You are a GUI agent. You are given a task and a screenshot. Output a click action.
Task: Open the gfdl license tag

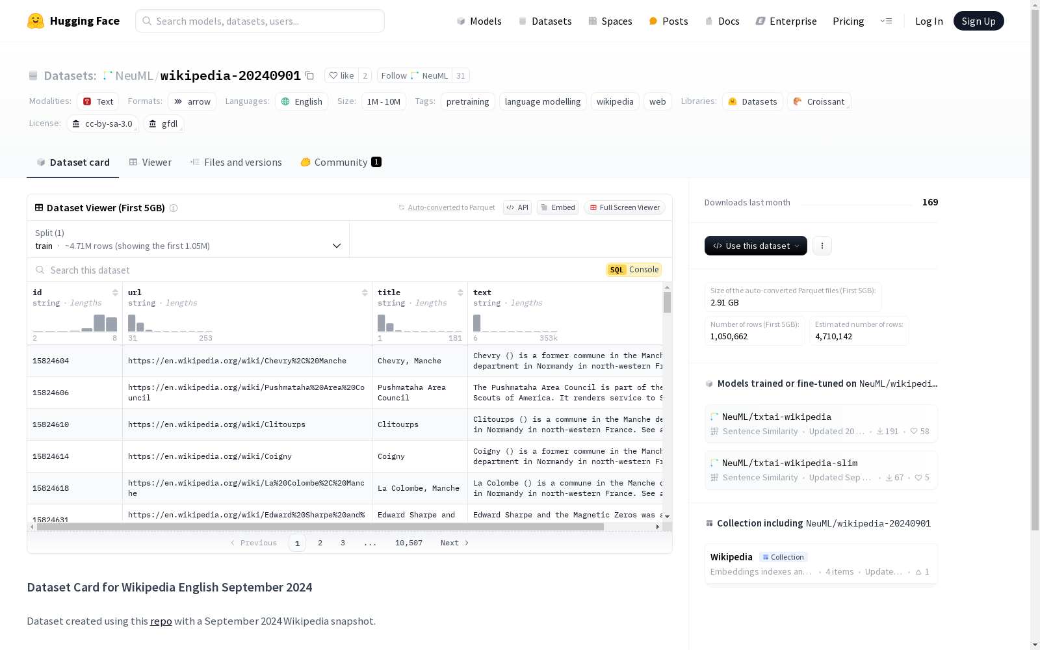[164, 123]
